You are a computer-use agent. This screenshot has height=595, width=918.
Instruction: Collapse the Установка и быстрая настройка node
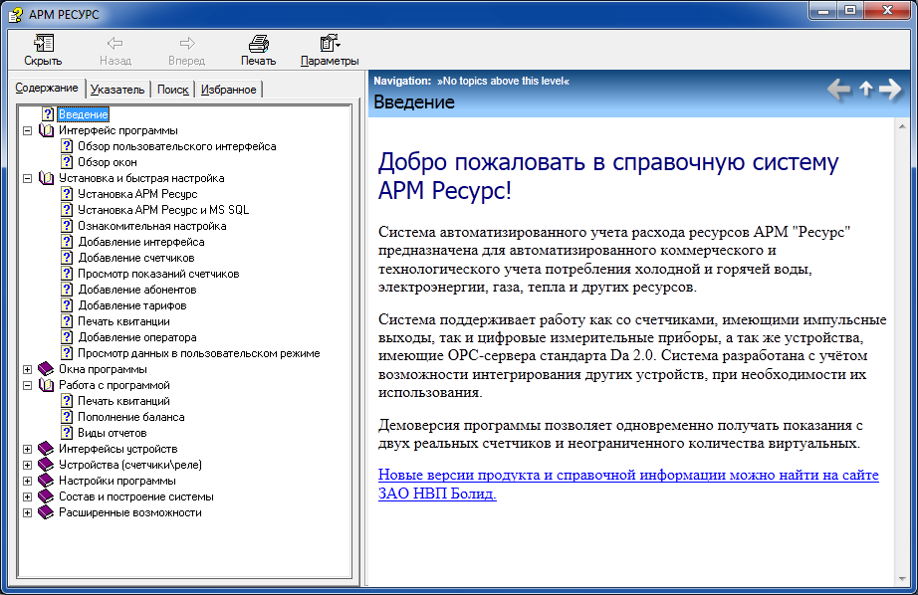27,178
